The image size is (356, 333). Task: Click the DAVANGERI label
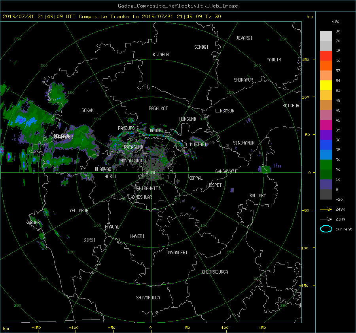(x=177, y=253)
